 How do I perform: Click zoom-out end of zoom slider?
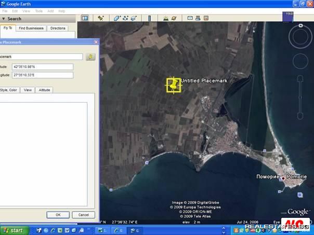[x=300, y=116]
